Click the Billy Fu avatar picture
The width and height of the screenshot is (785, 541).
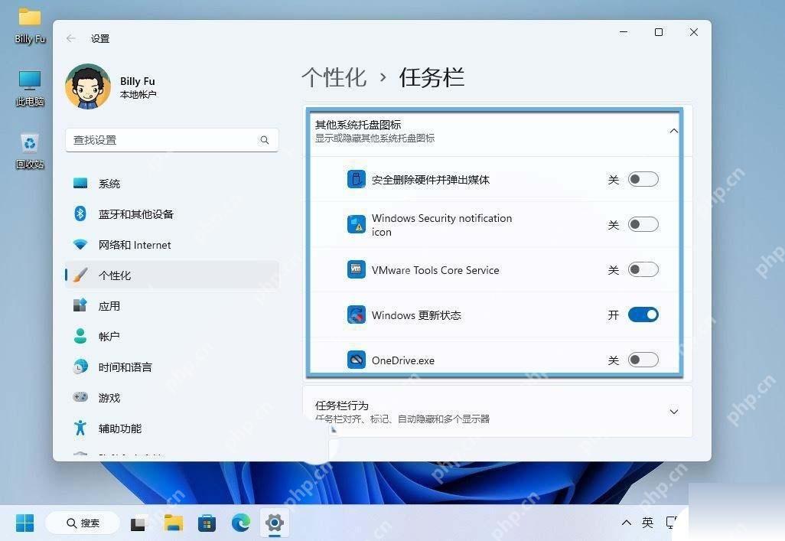click(88, 86)
